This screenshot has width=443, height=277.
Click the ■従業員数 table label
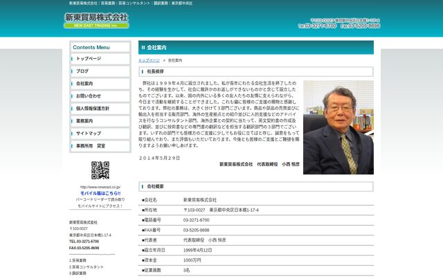tap(151, 270)
